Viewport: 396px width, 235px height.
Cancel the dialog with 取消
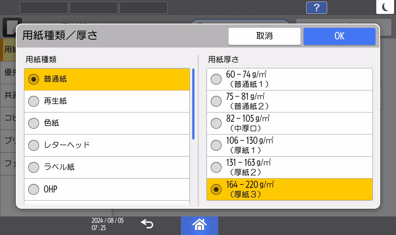265,36
